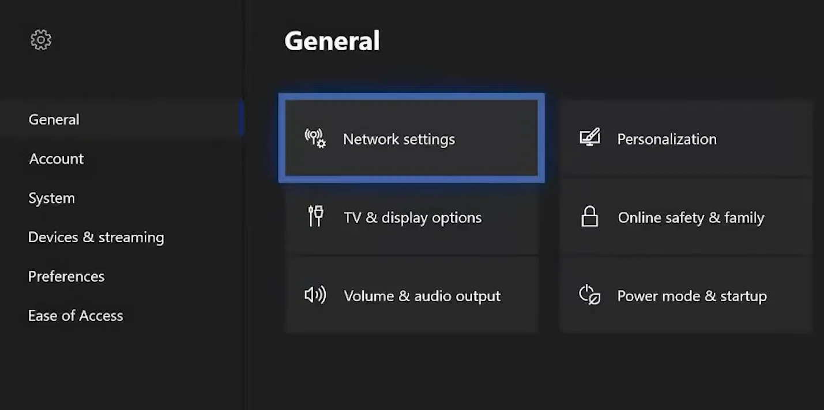
Task: Open the System category
Action: pyautogui.click(x=52, y=198)
